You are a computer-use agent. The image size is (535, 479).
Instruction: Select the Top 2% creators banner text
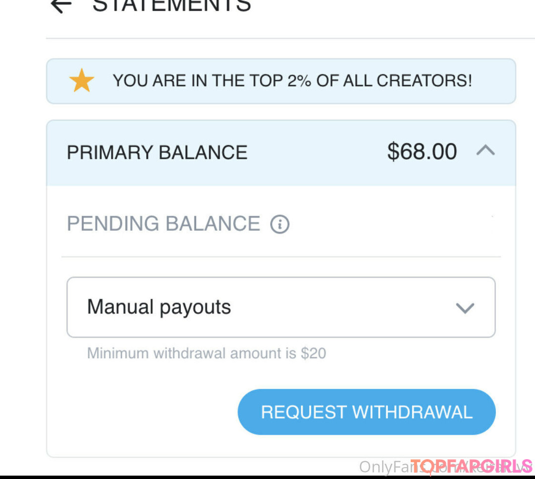292,81
